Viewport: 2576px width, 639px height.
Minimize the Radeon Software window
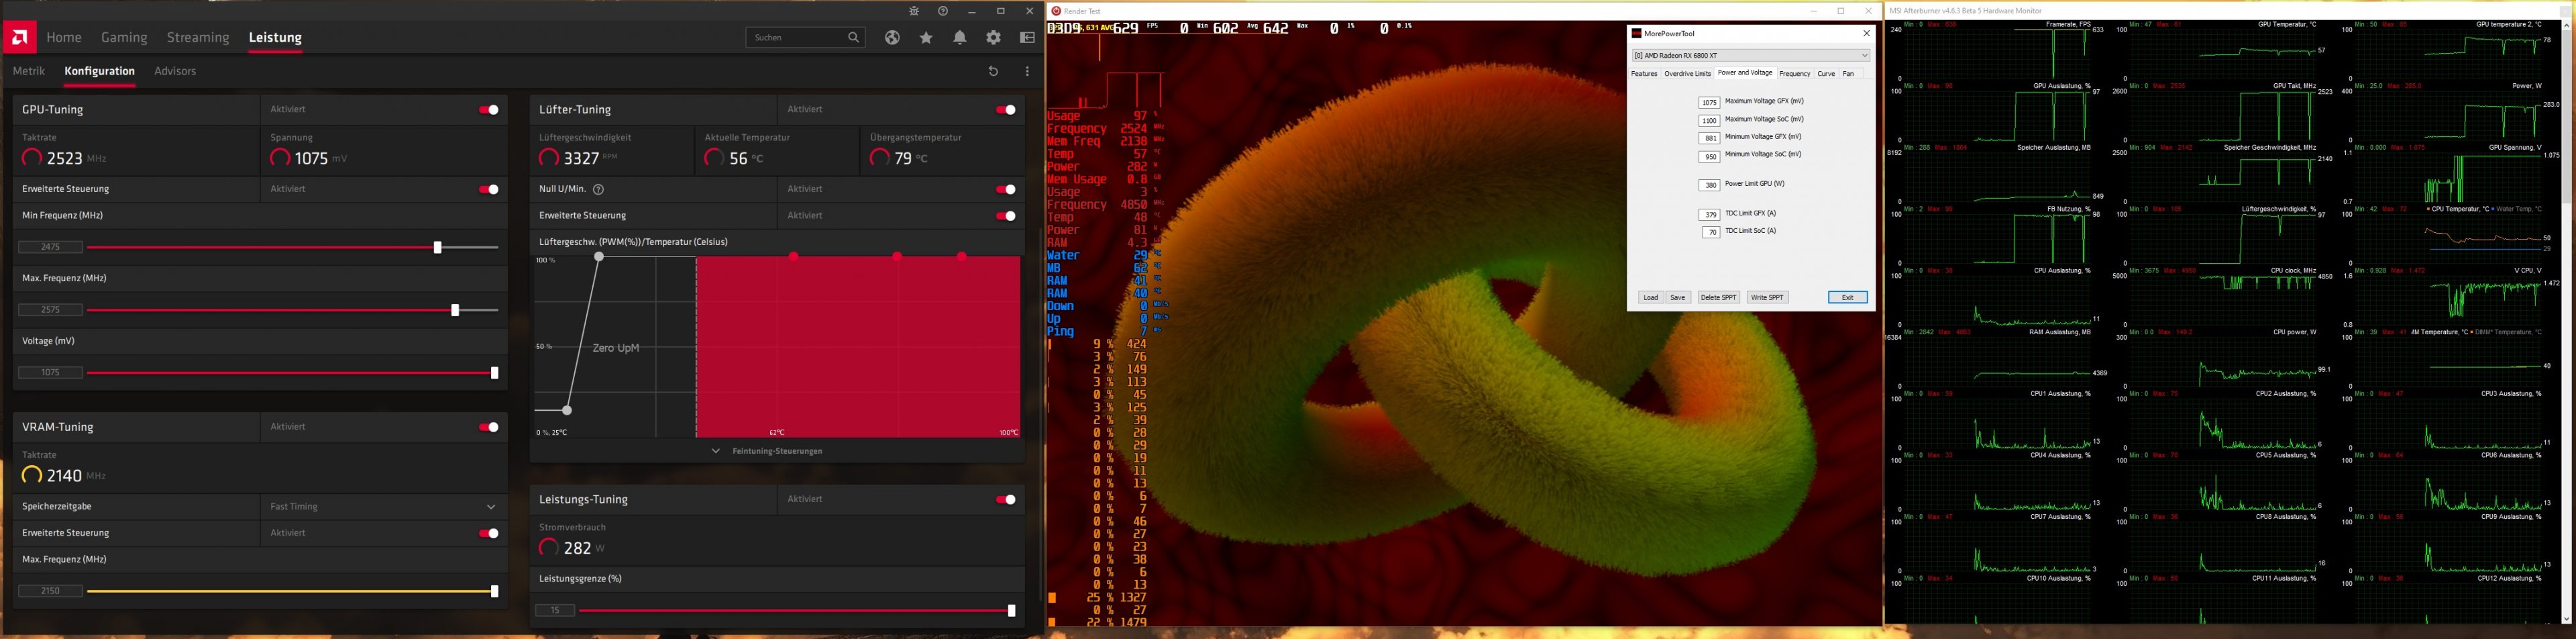point(972,11)
